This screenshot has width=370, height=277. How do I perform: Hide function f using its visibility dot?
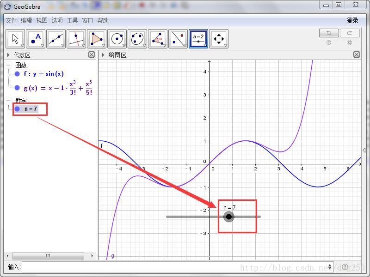(17, 74)
